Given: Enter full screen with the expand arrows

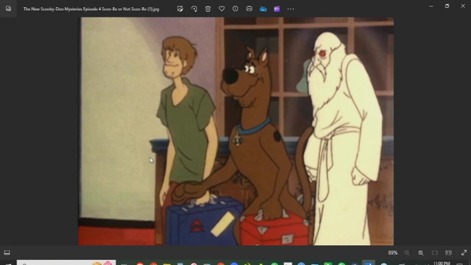Looking at the screenshot, I should [464, 253].
